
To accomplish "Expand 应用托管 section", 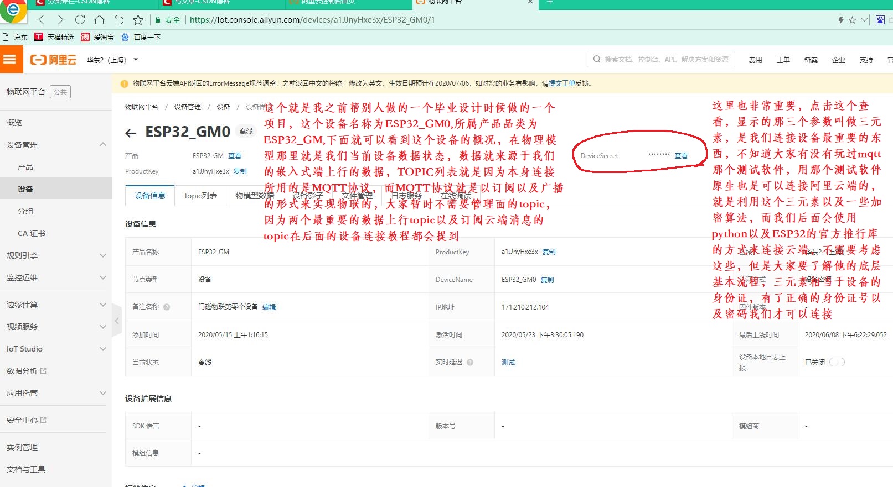I will tap(102, 393).
